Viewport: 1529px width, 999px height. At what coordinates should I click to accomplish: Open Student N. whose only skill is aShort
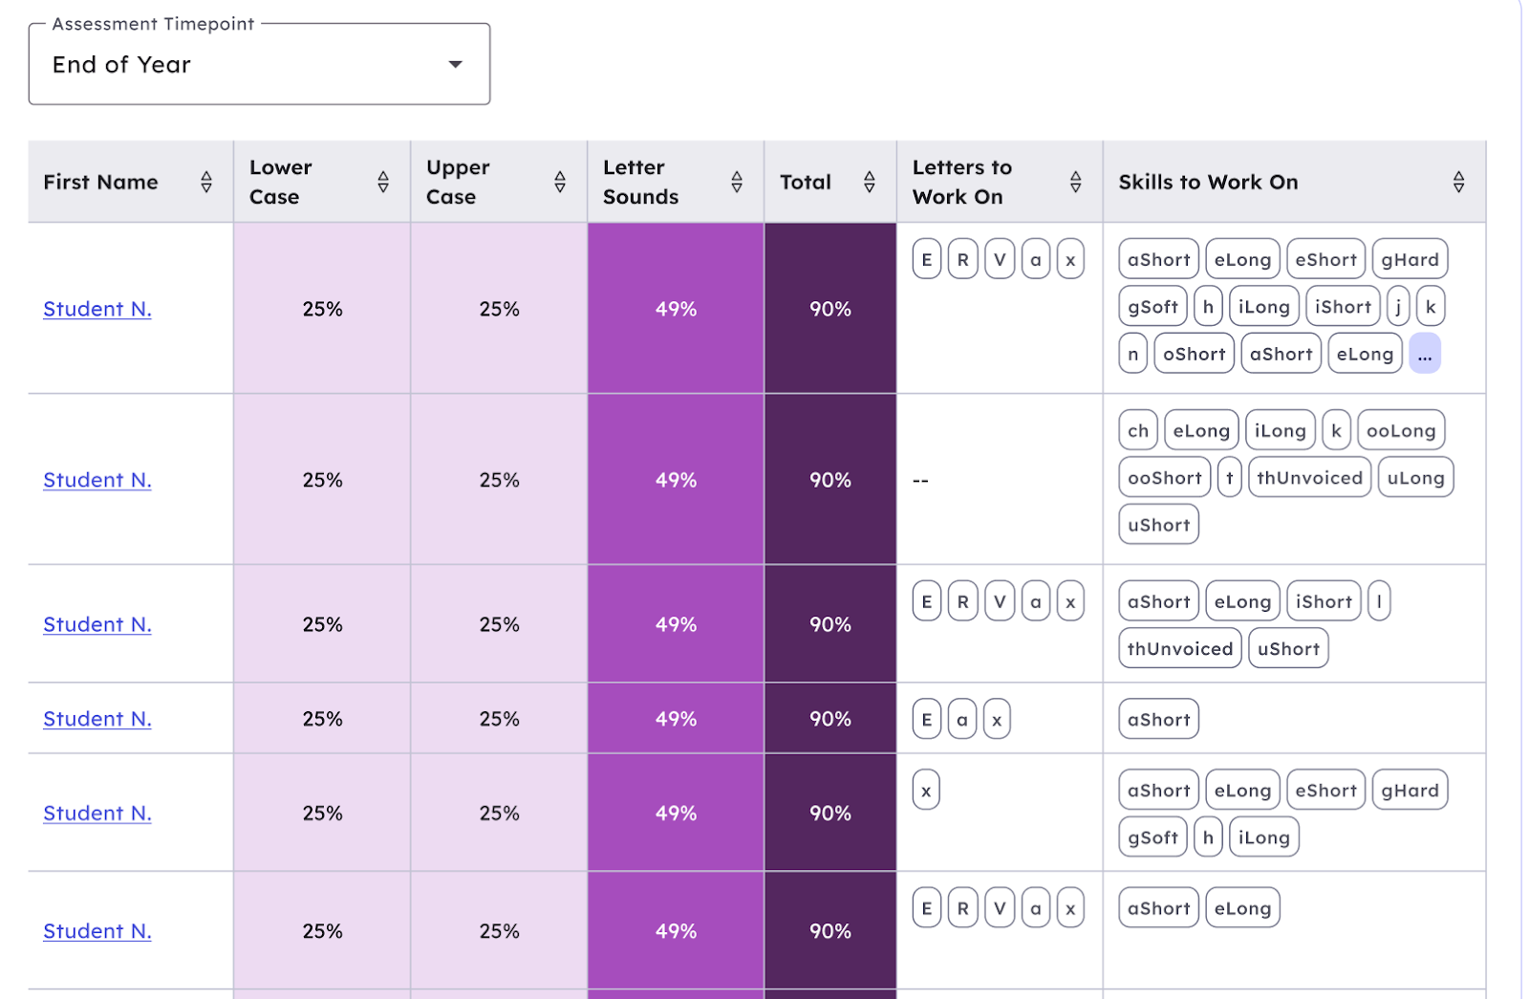coord(97,719)
